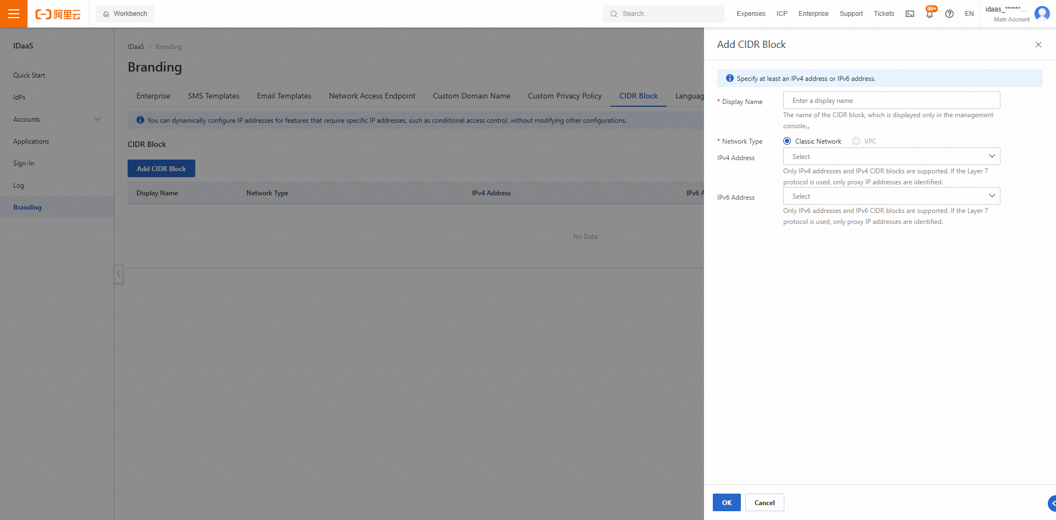Screen dimensions: 1056x520
Task: Cancel the Add CIDR Block dialog
Action: coord(764,502)
